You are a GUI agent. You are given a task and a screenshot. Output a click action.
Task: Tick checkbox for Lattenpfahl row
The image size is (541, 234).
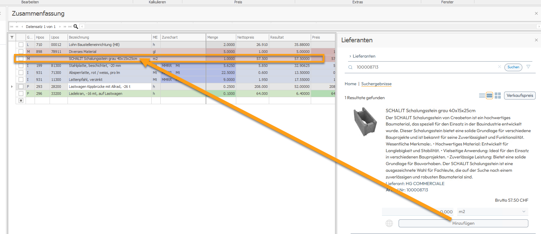(x=21, y=80)
